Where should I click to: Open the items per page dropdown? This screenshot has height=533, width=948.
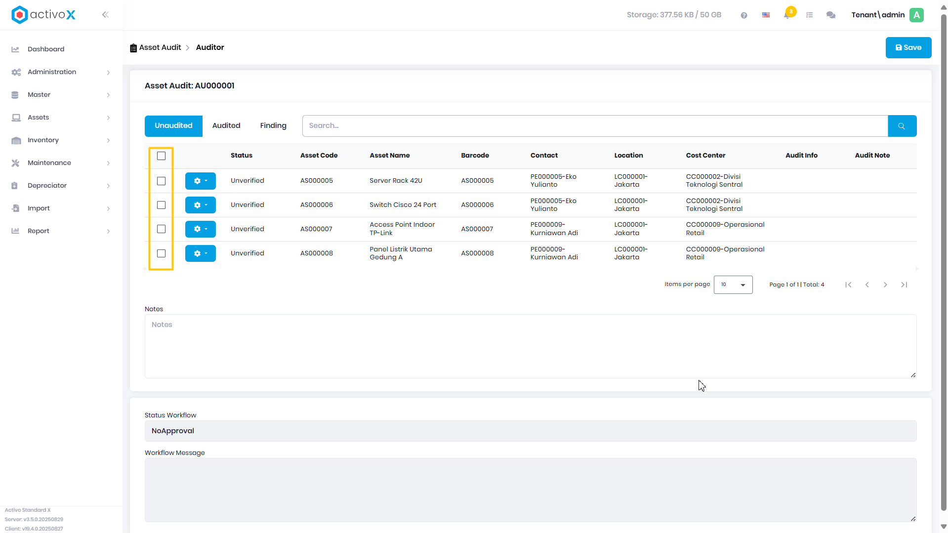[x=733, y=285]
